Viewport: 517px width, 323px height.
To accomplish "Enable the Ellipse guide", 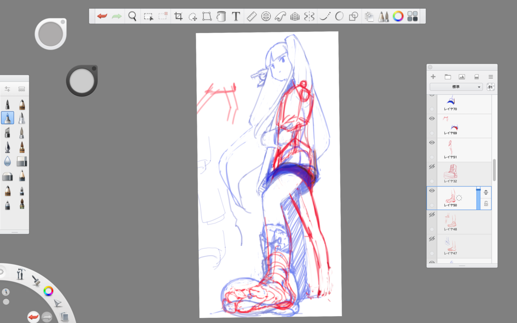I will click(266, 17).
